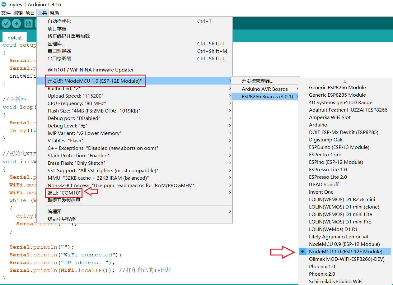Select Invent One board
This screenshot has width=393, height=285.
click(x=345, y=192)
